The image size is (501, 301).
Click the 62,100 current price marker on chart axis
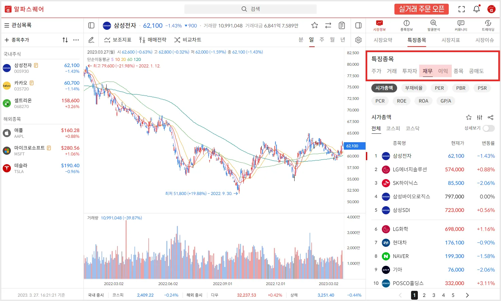point(354,146)
